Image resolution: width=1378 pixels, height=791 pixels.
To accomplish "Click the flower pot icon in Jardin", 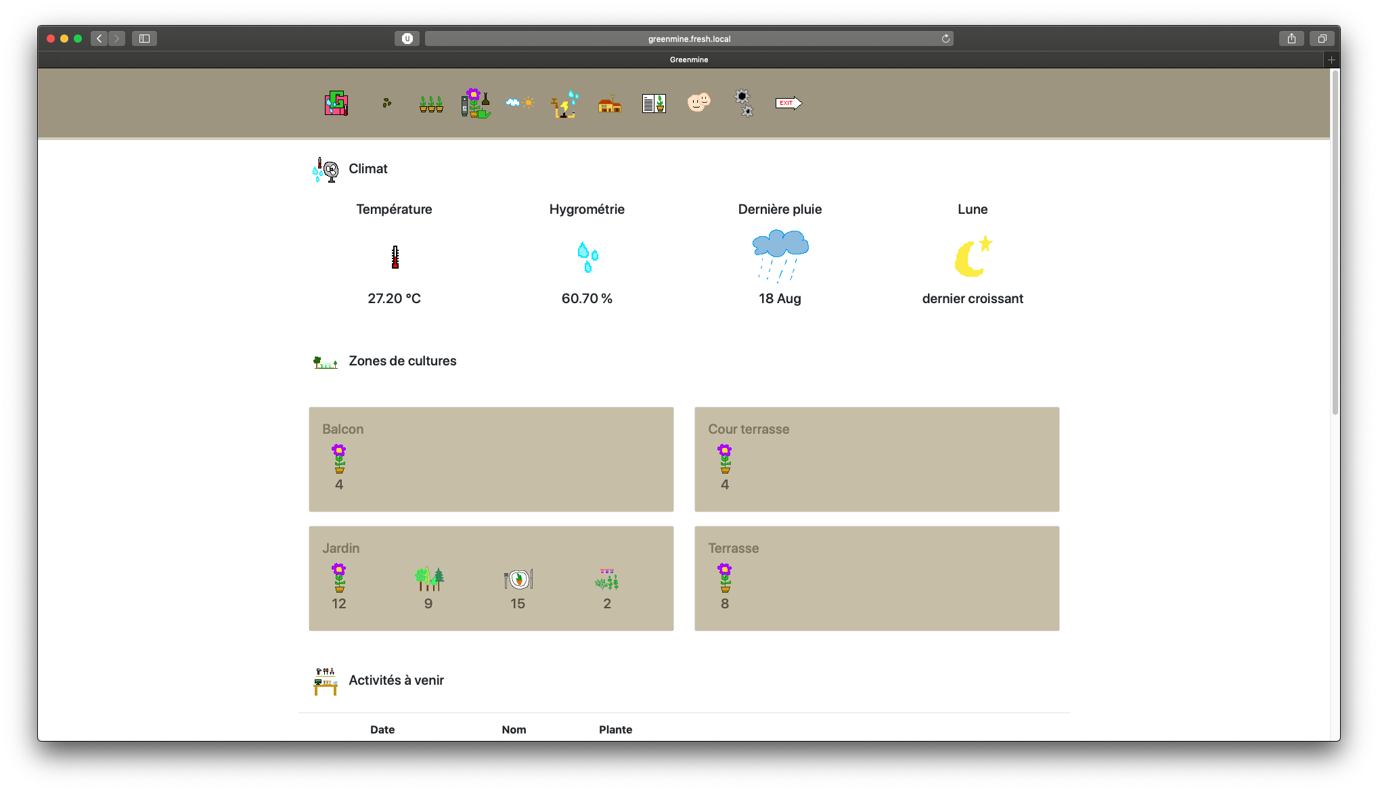I will (x=339, y=578).
